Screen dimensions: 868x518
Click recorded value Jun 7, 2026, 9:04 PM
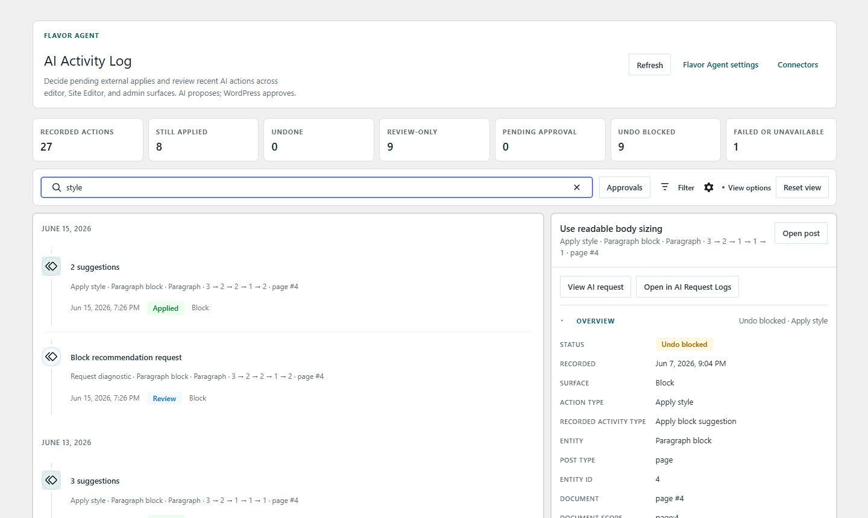point(691,363)
